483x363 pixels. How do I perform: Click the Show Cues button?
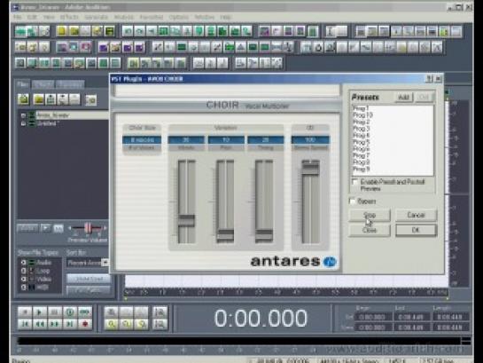89,279
